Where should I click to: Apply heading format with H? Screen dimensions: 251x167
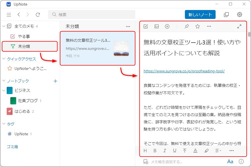click(145, 151)
